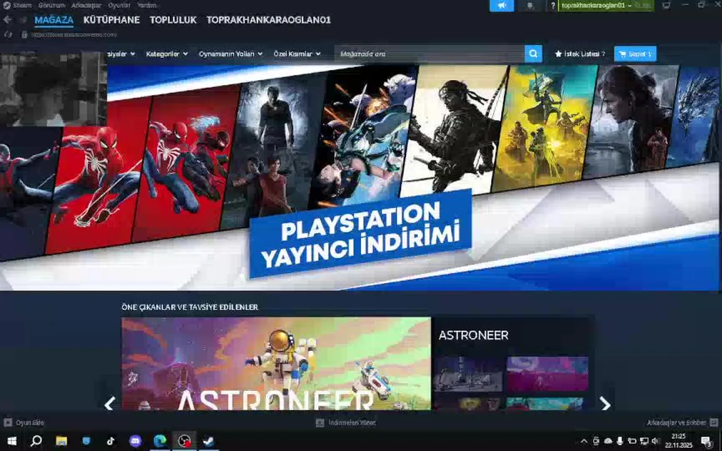Click the battery tray icon

[632, 441]
